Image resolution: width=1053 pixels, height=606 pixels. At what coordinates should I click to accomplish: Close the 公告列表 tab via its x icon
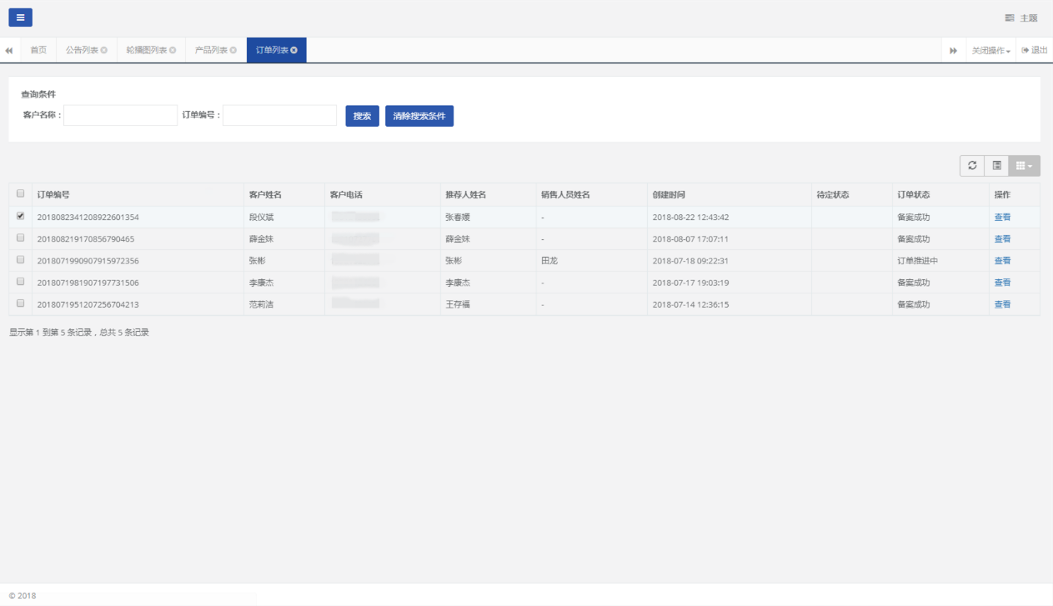click(104, 50)
